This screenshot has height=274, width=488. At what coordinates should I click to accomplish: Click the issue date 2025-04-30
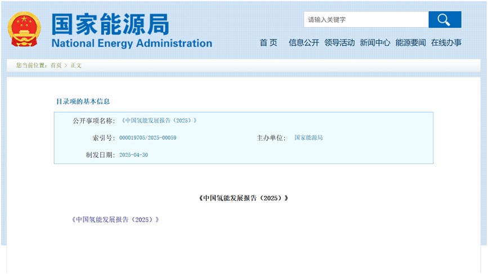pos(133,155)
